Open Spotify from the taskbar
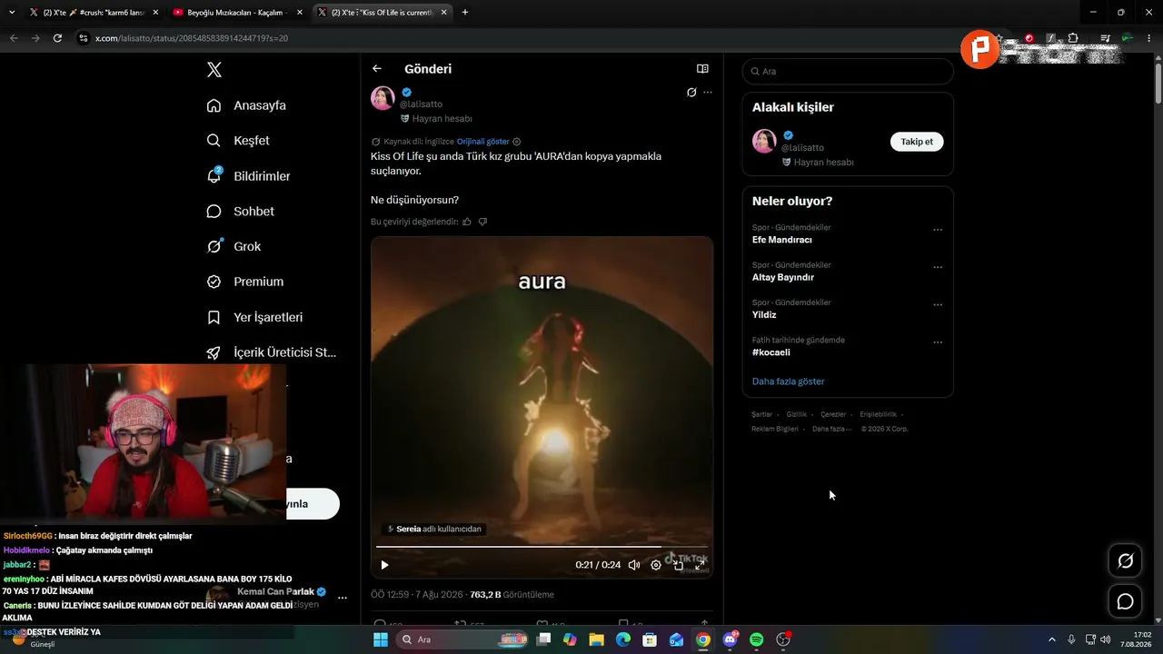 (x=757, y=639)
